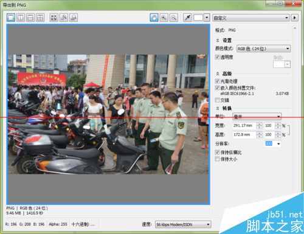Click the 3.07 KB profile size text
The width and height of the screenshot is (304, 234).
(x=282, y=94)
